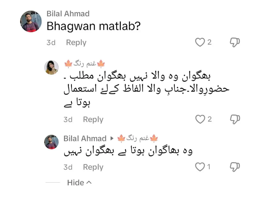Reply to غنم رنگ's comment
The image size is (270, 208).
[93, 119]
